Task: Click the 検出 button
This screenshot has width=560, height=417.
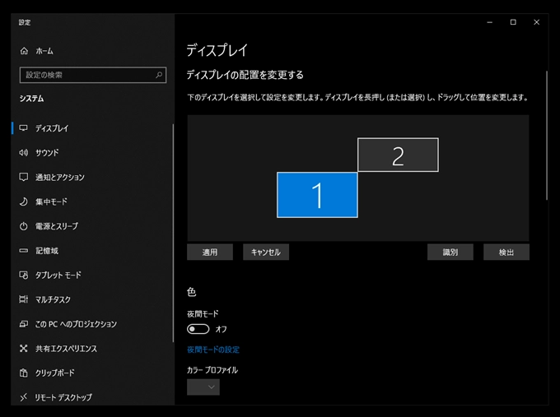Action: pyautogui.click(x=506, y=253)
